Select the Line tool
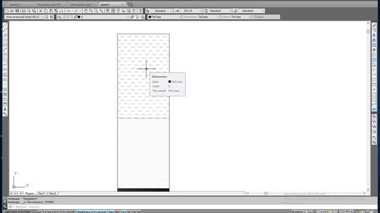The image size is (380, 213). point(5,25)
